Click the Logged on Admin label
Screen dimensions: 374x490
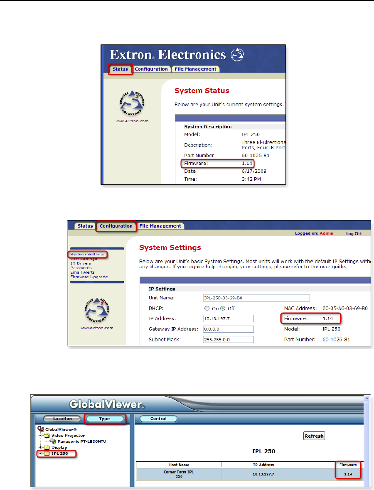314,233
